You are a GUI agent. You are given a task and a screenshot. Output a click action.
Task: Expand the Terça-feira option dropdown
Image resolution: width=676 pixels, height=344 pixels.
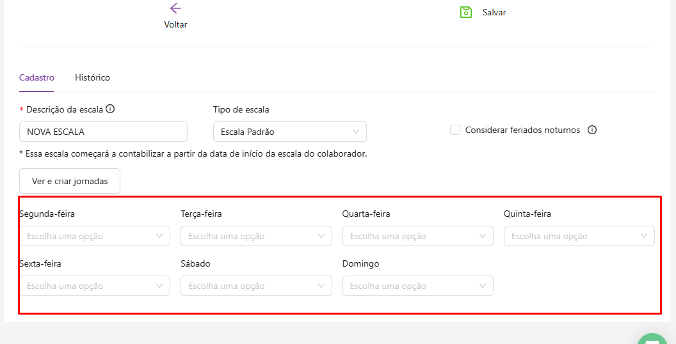tap(256, 236)
